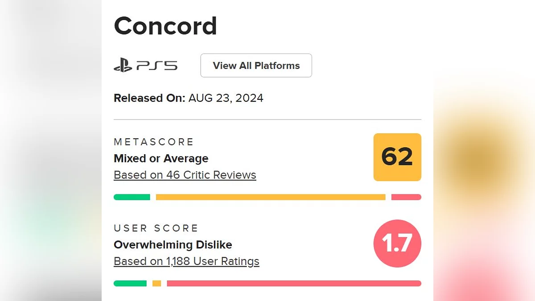Click the AUG 23, 2024 release date

point(226,98)
